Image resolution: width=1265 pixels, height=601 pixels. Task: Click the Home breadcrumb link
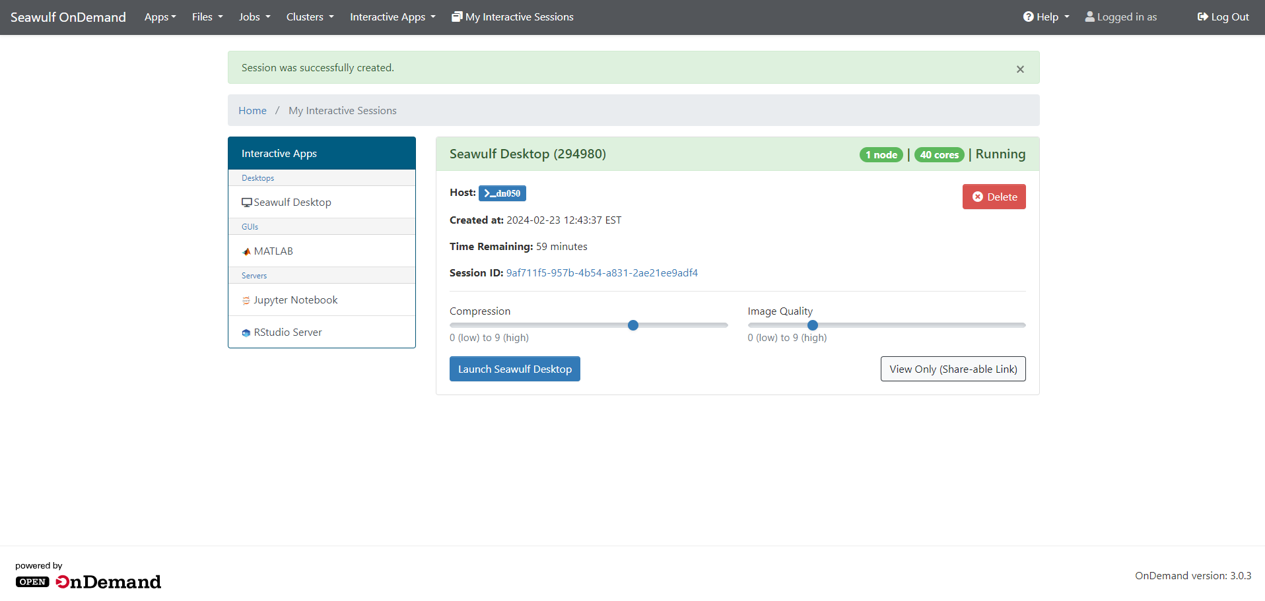[252, 111]
